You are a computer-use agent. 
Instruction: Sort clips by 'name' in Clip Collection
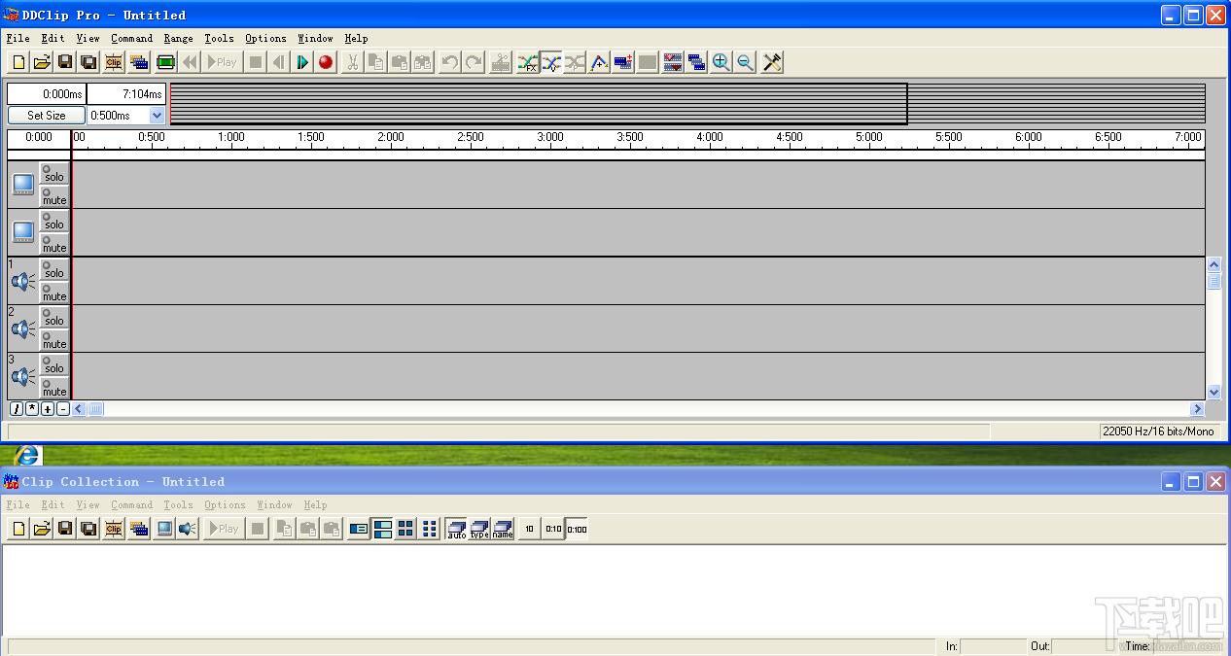503,529
